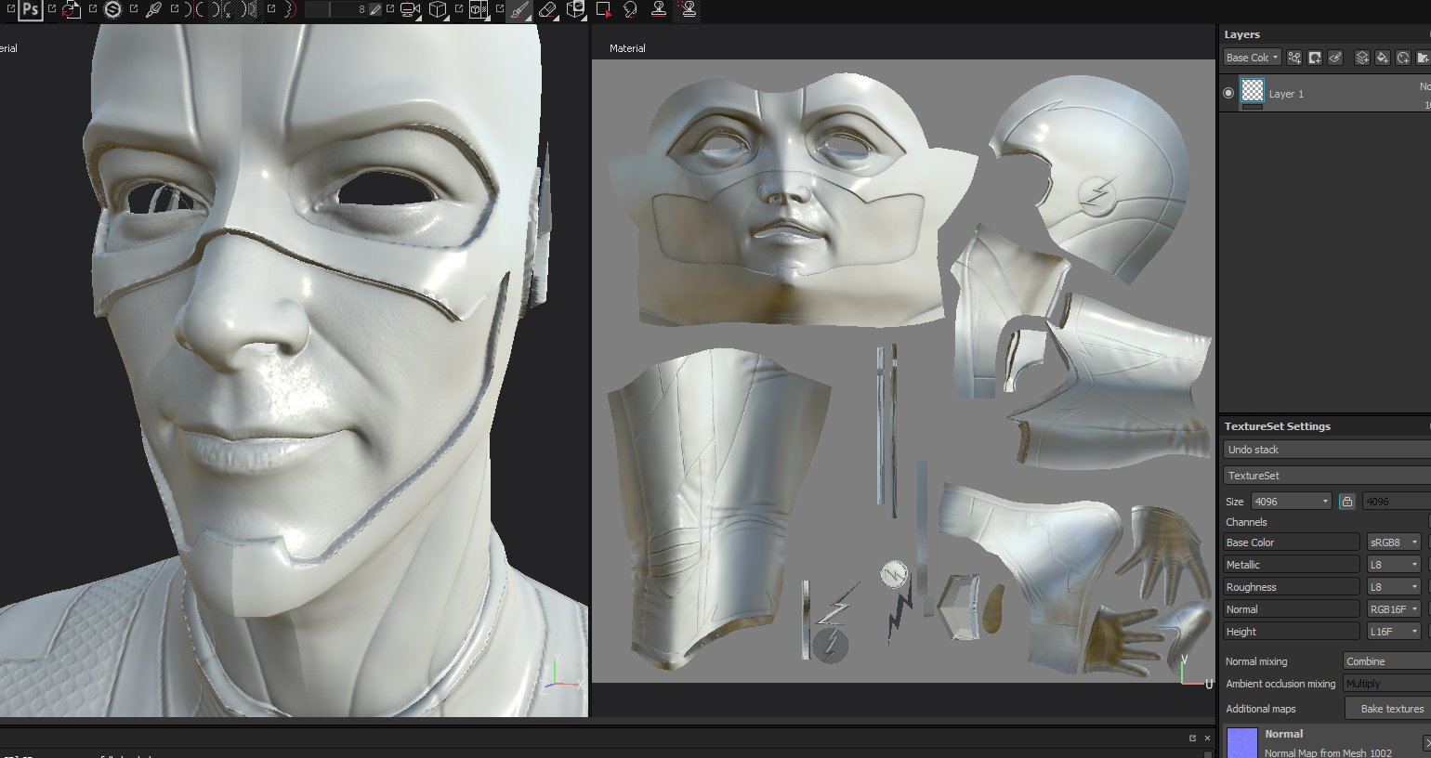1431x758 pixels.
Task: Click the Layer 1 thumbnail
Action: coord(1253,90)
